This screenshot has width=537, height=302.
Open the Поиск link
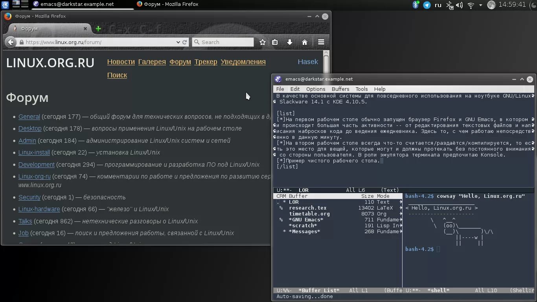coord(117,75)
